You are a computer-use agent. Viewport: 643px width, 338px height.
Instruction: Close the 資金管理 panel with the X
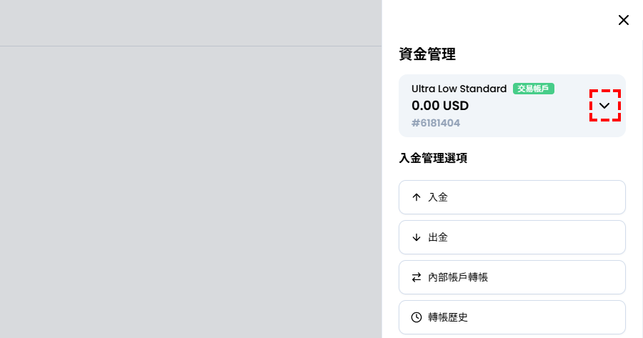pyautogui.click(x=623, y=20)
